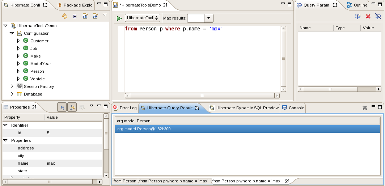Toggle Show Advanced Properties button
The height and width of the screenshot is (186, 385).
pyautogui.click(x=72, y=107)
